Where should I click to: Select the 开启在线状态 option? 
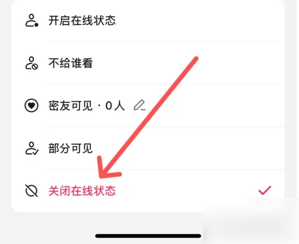(x=148, y=21)
